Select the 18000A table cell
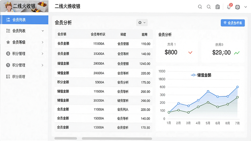 [99, 44]
